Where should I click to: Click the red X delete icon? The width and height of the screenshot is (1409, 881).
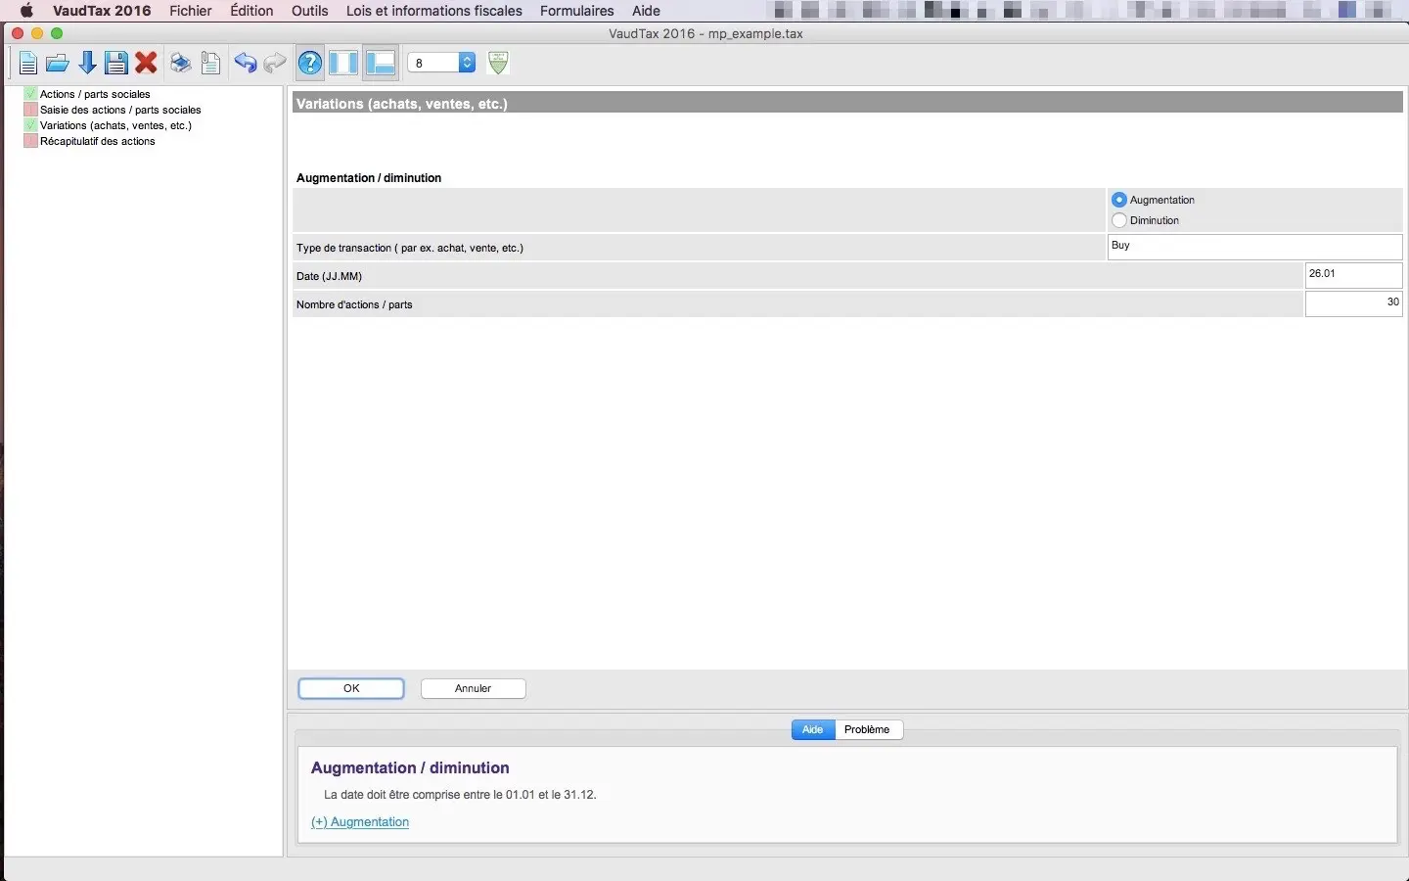click(146, 64)
